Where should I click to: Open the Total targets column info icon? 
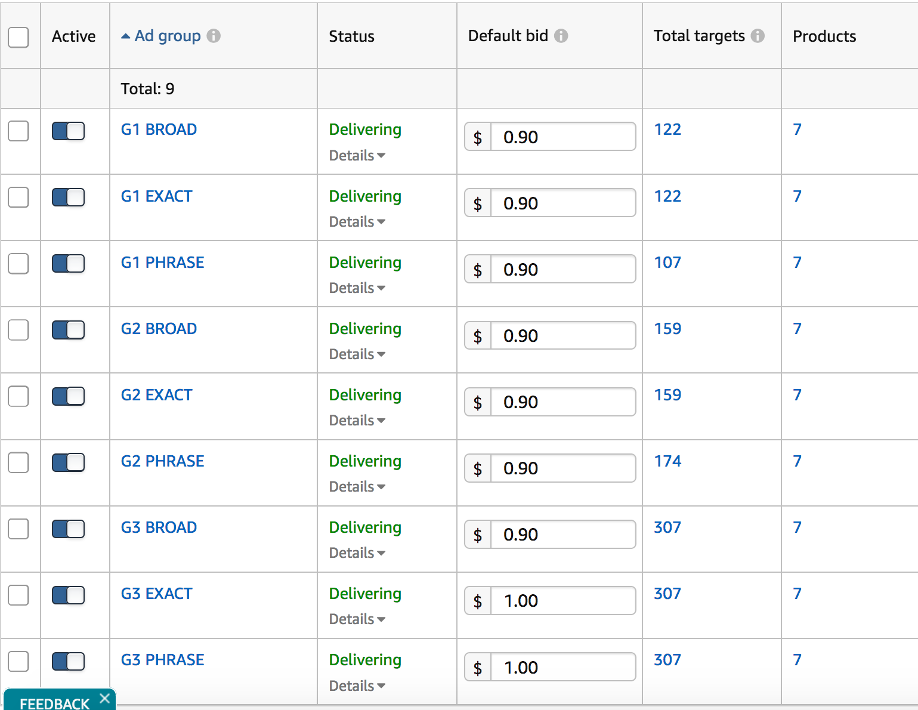(758, 36)
